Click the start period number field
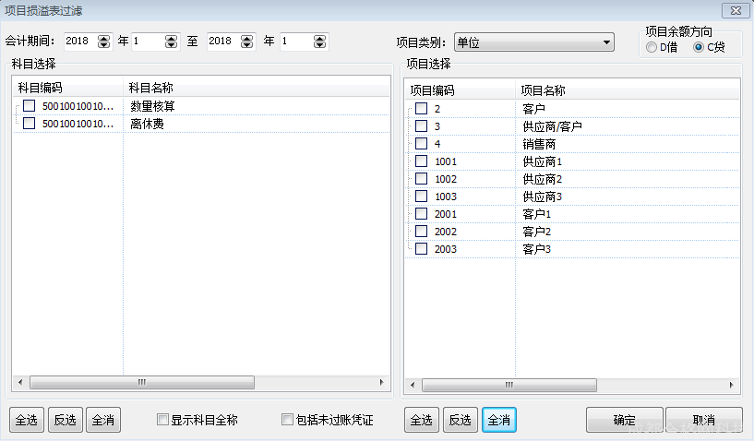754x441 pixels. 148,42
